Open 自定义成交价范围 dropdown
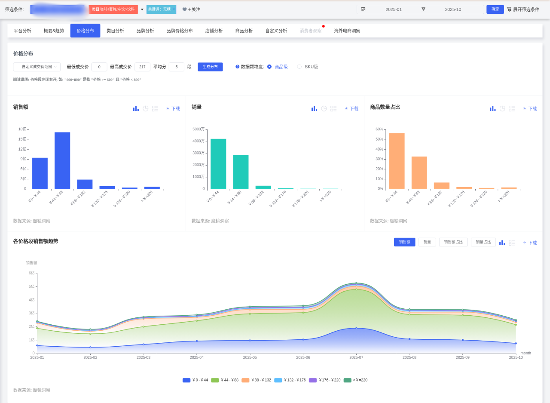 coord(37,67)
